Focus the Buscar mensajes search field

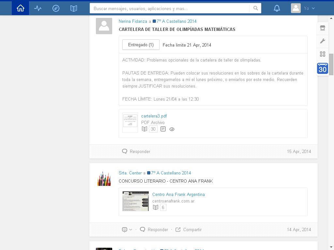[170, 8]
